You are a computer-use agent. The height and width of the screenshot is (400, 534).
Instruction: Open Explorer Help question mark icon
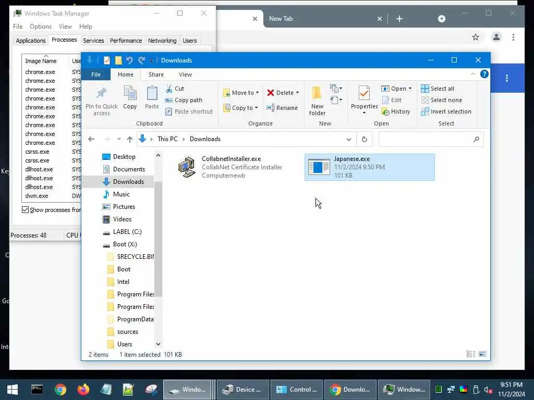[484, 74]
